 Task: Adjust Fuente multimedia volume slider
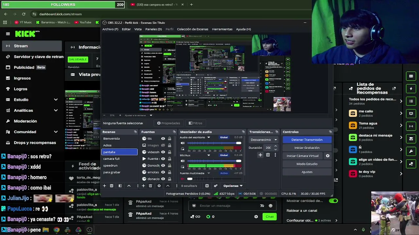click(214, 179)
